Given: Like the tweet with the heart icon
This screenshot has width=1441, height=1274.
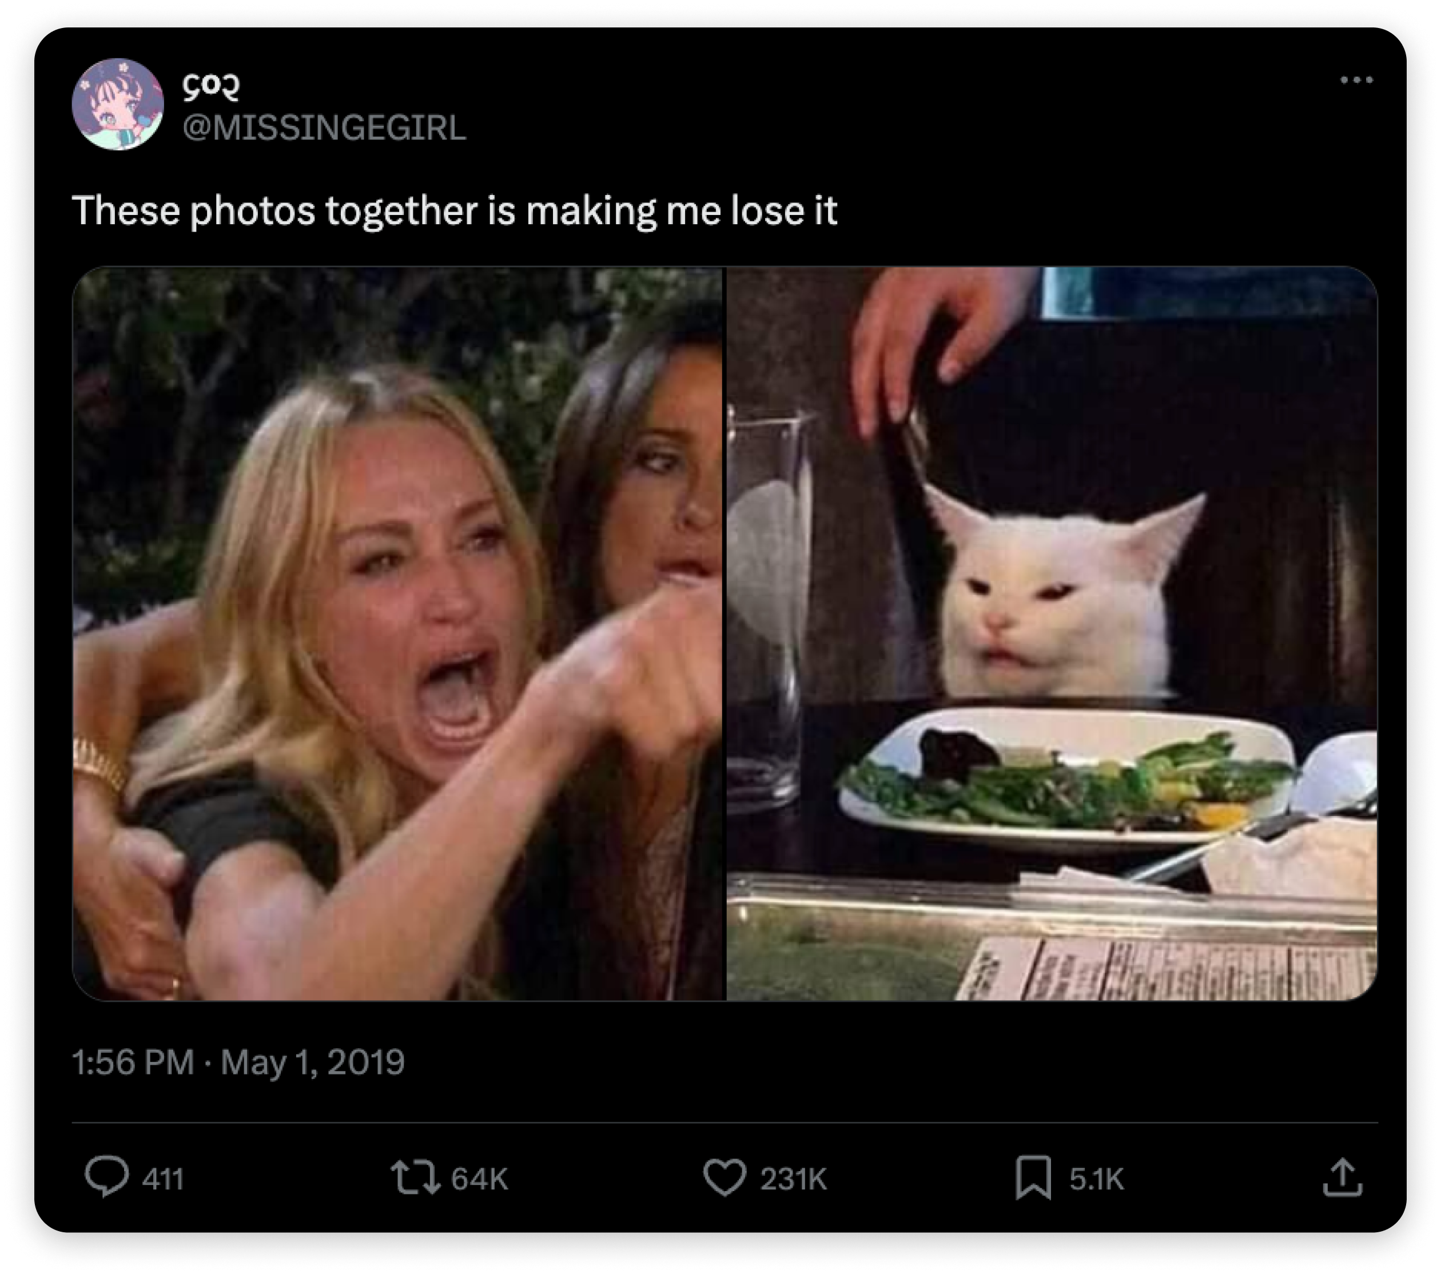Looking at the screenshot, I should [x=725, y=1177].
